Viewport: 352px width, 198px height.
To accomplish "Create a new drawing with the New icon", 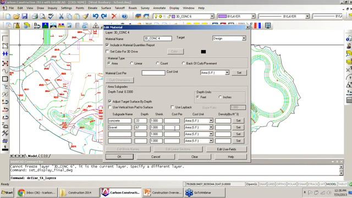I will pos(8,16).
